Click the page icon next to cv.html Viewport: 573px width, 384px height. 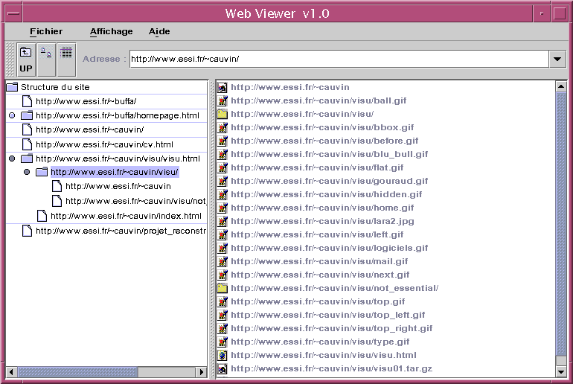(x=27, y=144)
